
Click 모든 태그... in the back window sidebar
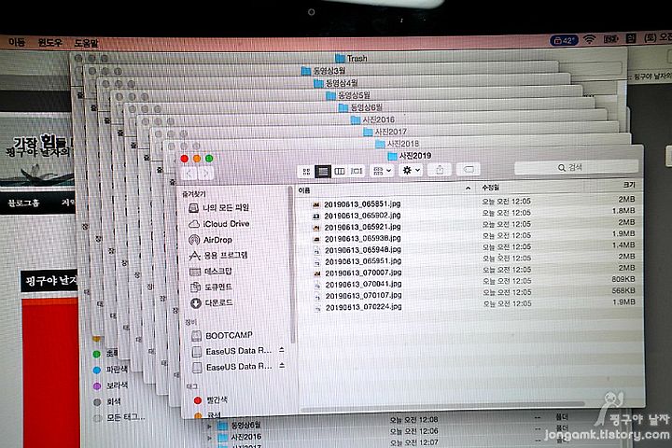[120, 417]
